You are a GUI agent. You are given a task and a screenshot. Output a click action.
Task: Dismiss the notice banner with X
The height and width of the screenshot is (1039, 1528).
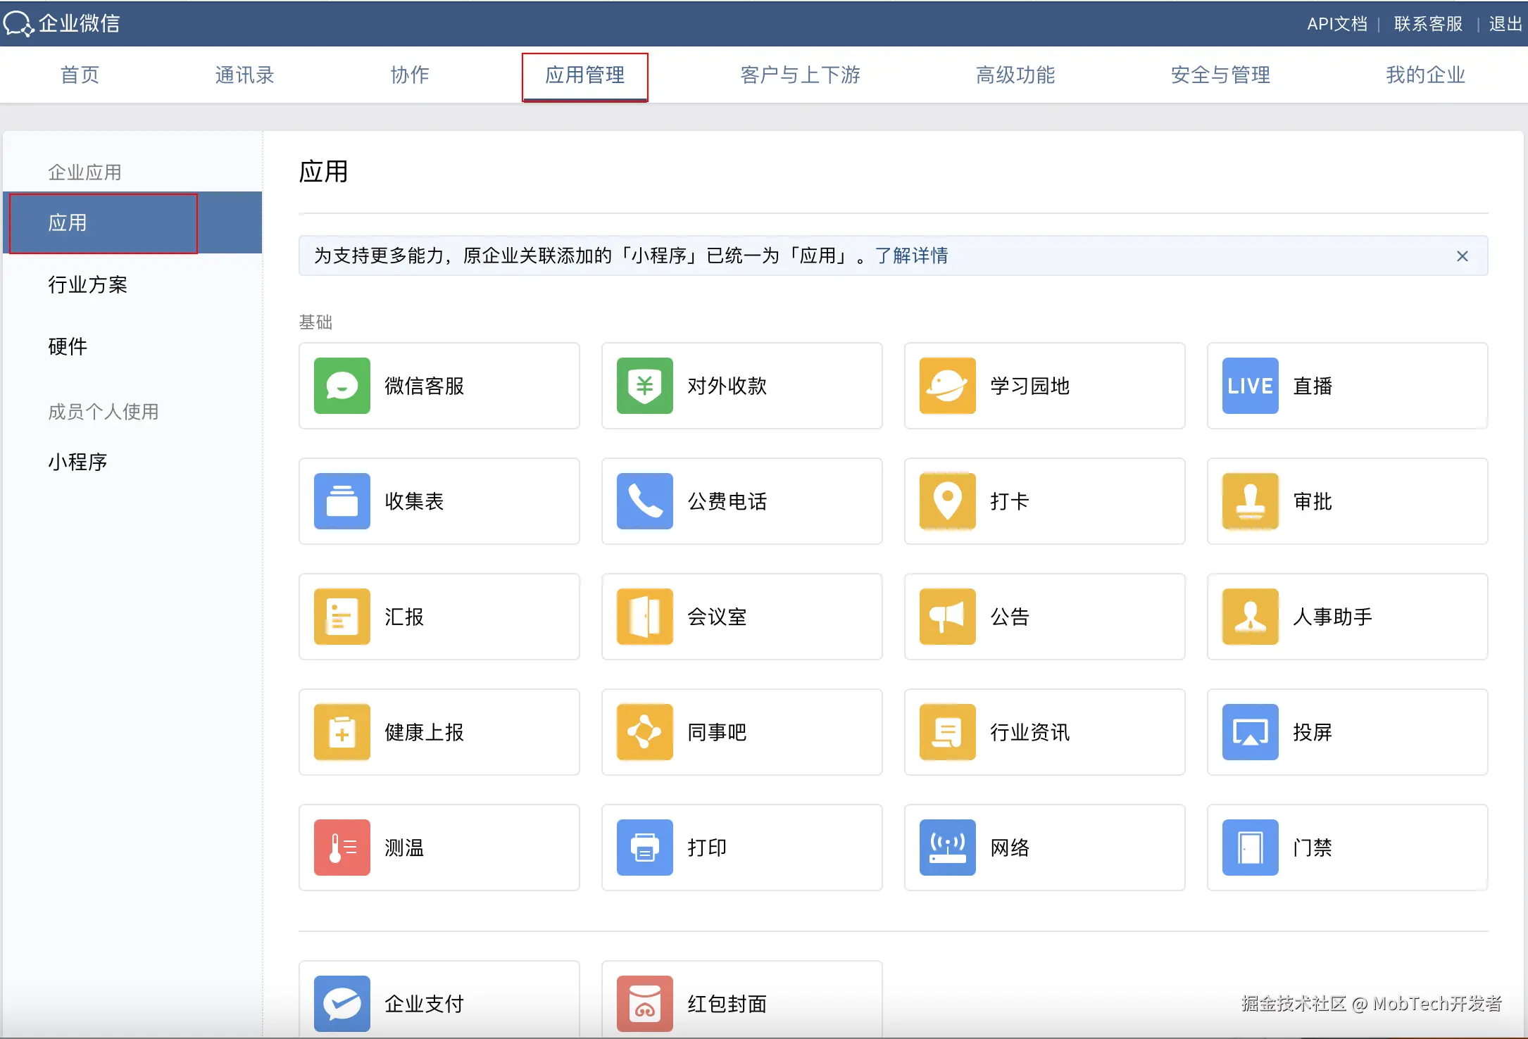(1463, 256)
